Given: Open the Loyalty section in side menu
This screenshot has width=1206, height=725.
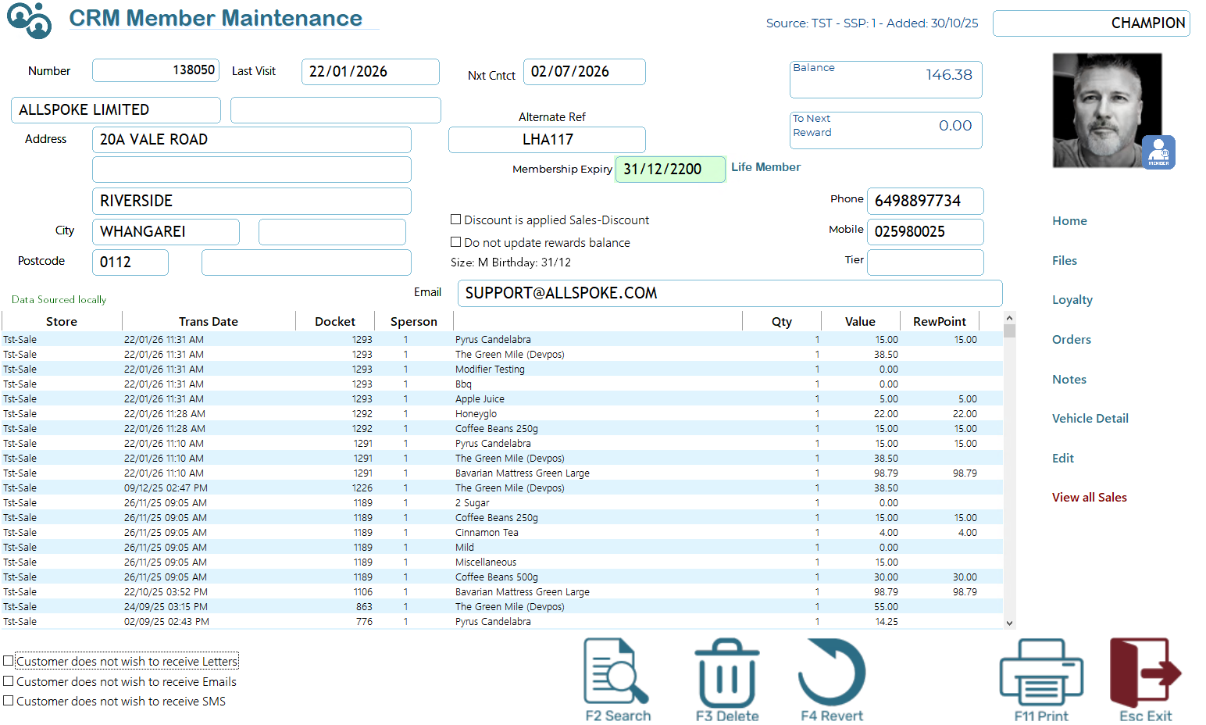Looking at the screenshot, I should 1072,300.
